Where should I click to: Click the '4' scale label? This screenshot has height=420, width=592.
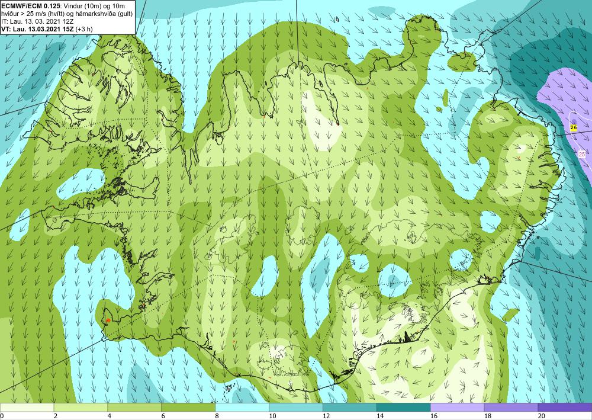pos(110,416)
